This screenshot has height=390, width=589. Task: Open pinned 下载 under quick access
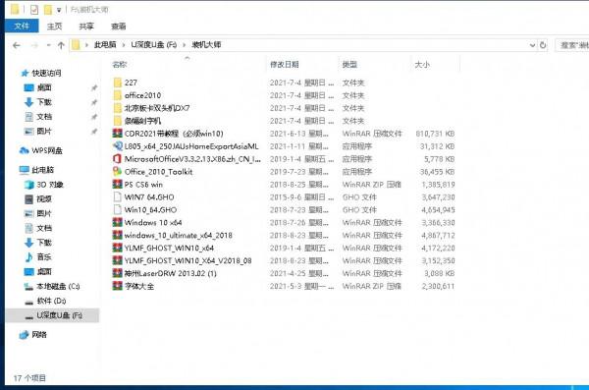click(x=44, y=102)
